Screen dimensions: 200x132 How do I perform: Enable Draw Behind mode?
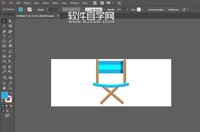click(x=7, y=111)
